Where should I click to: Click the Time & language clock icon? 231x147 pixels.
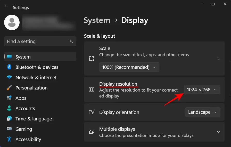pyautogui.click(x=10, y=119)
